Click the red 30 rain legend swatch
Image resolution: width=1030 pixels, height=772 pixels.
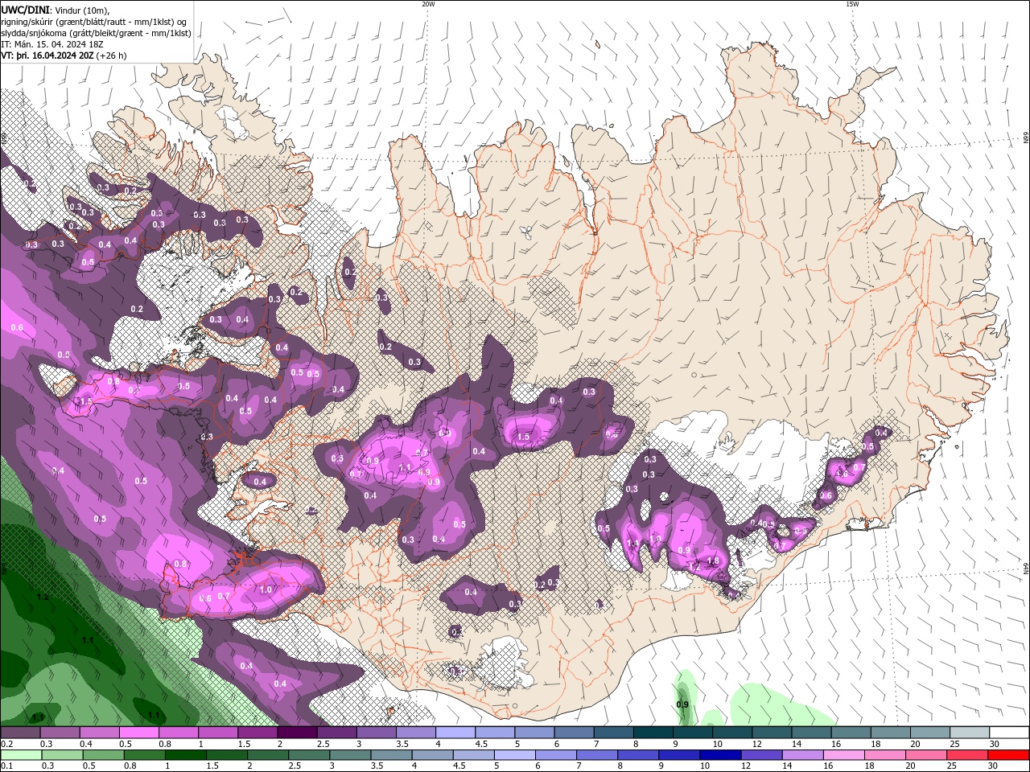click(x=1009, y=755)
